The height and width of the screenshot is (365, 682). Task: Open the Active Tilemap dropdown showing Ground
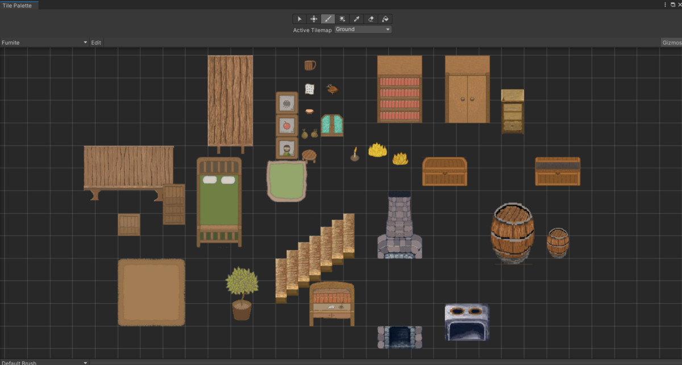pyautogui.click(x=363, y=29)
